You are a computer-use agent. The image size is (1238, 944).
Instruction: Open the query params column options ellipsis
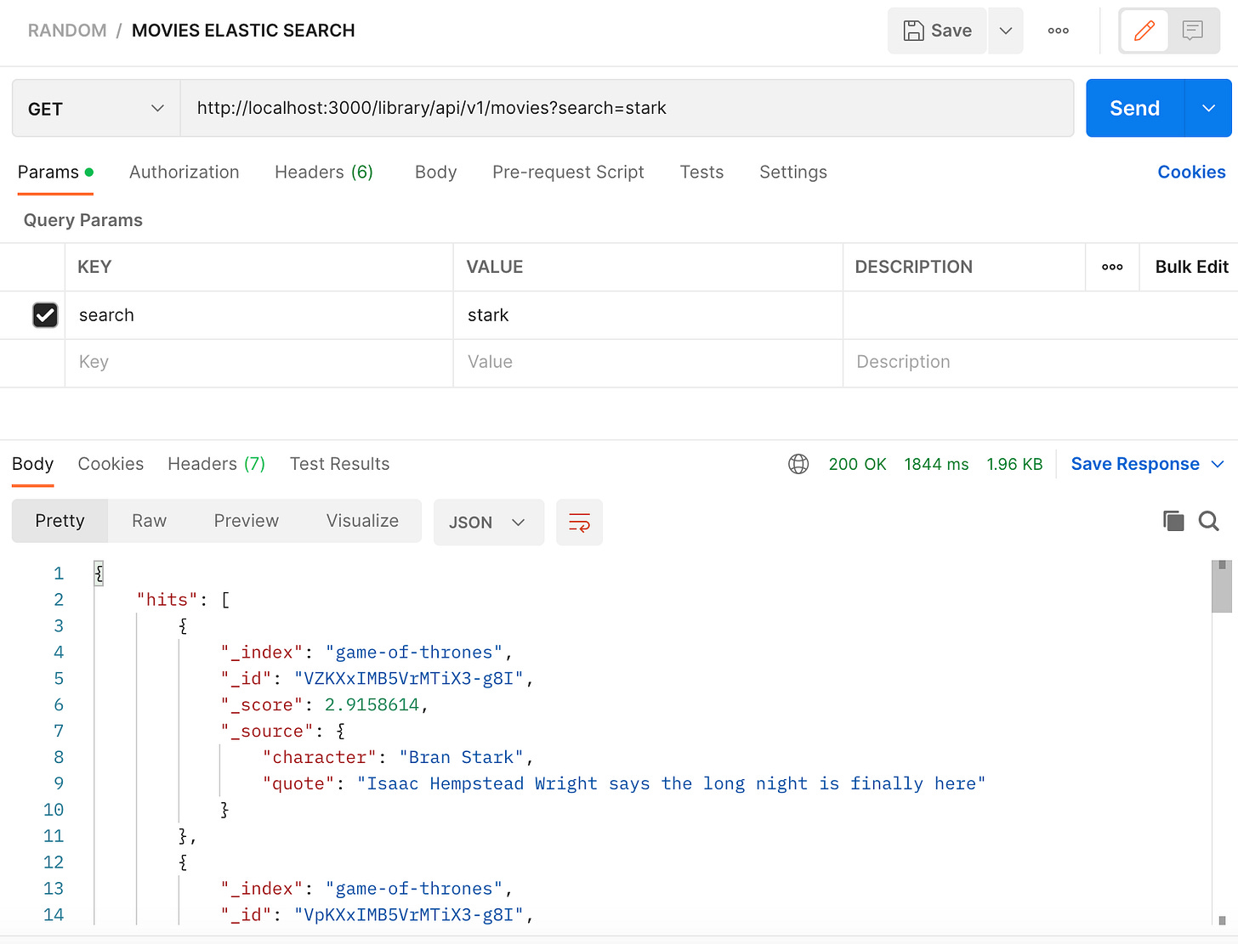pos(1112,267)
